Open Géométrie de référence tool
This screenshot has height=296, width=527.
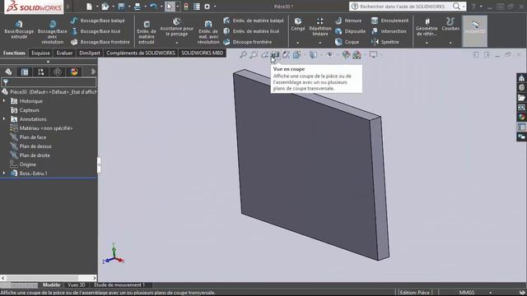427,27
